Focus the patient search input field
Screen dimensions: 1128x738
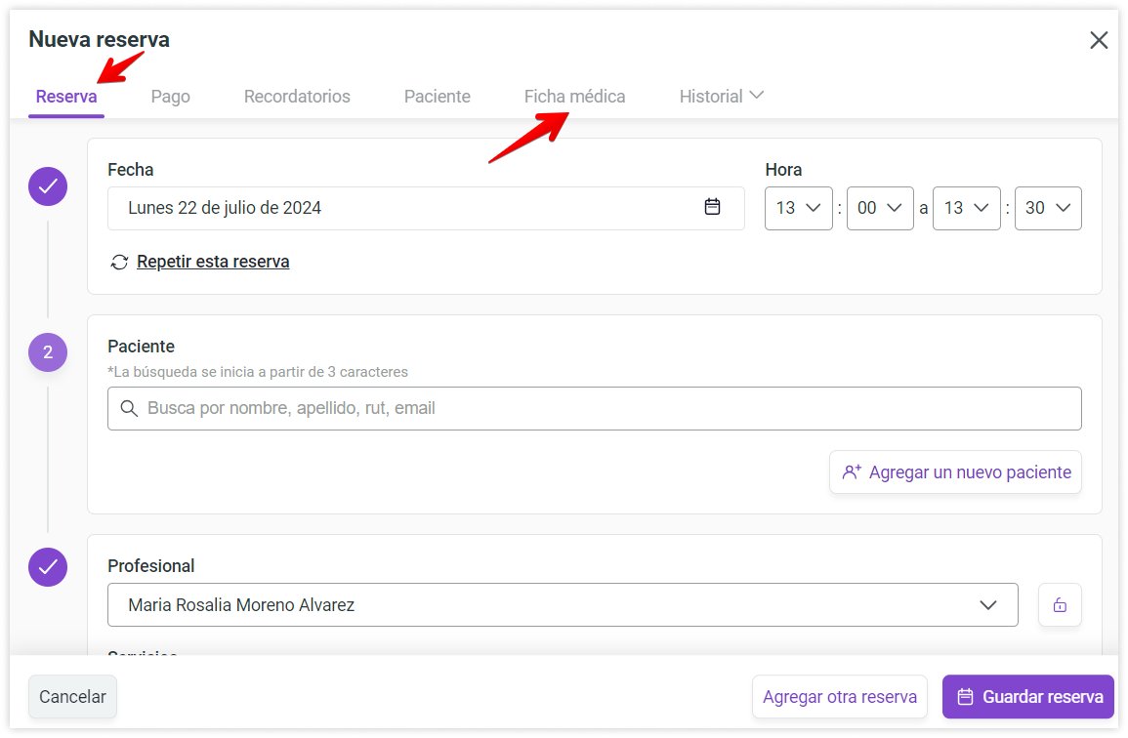594,409
